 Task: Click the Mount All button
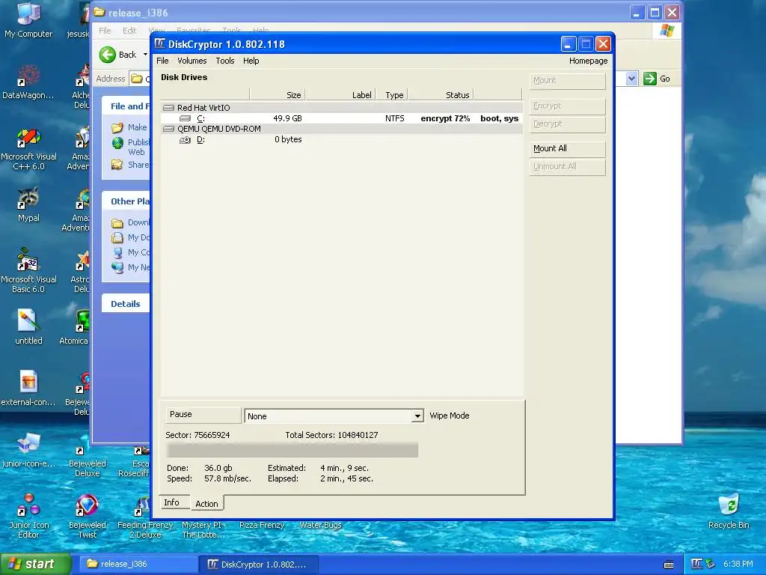tap(568, 149)
